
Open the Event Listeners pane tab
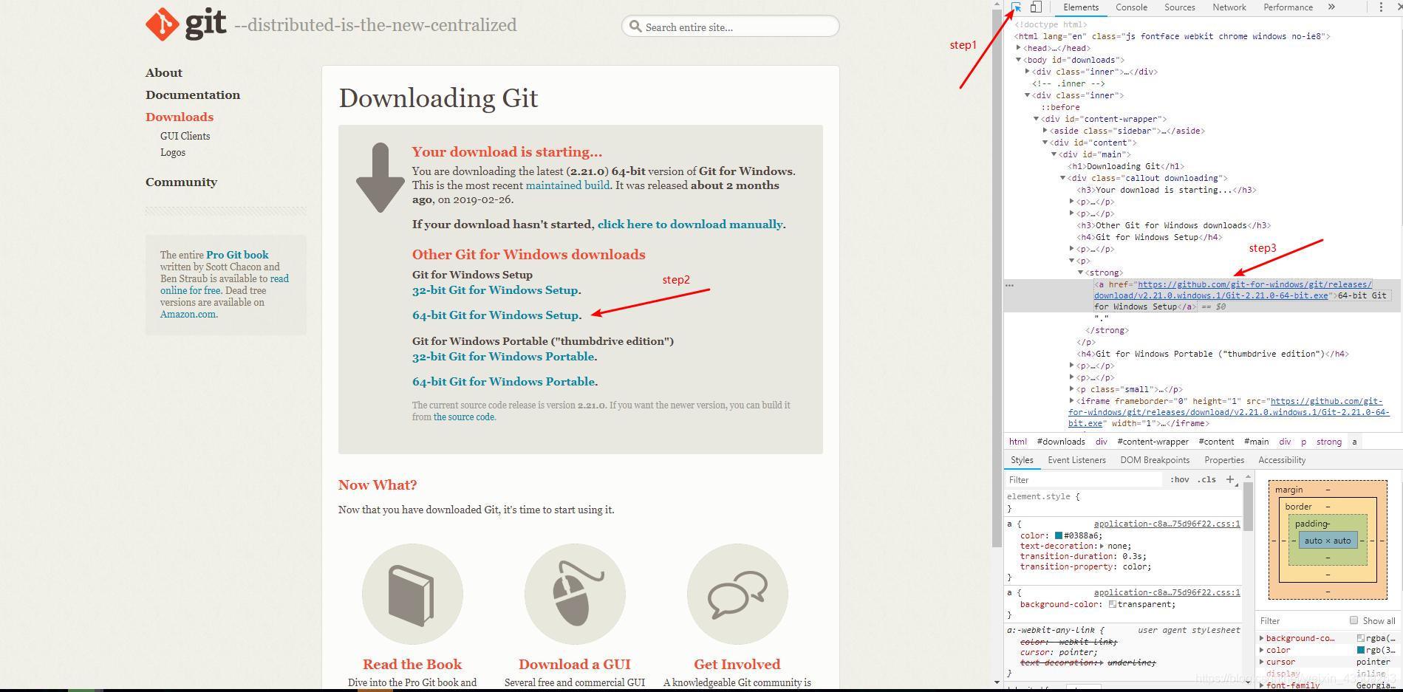pyautogui.click(x=1076, y=460)
